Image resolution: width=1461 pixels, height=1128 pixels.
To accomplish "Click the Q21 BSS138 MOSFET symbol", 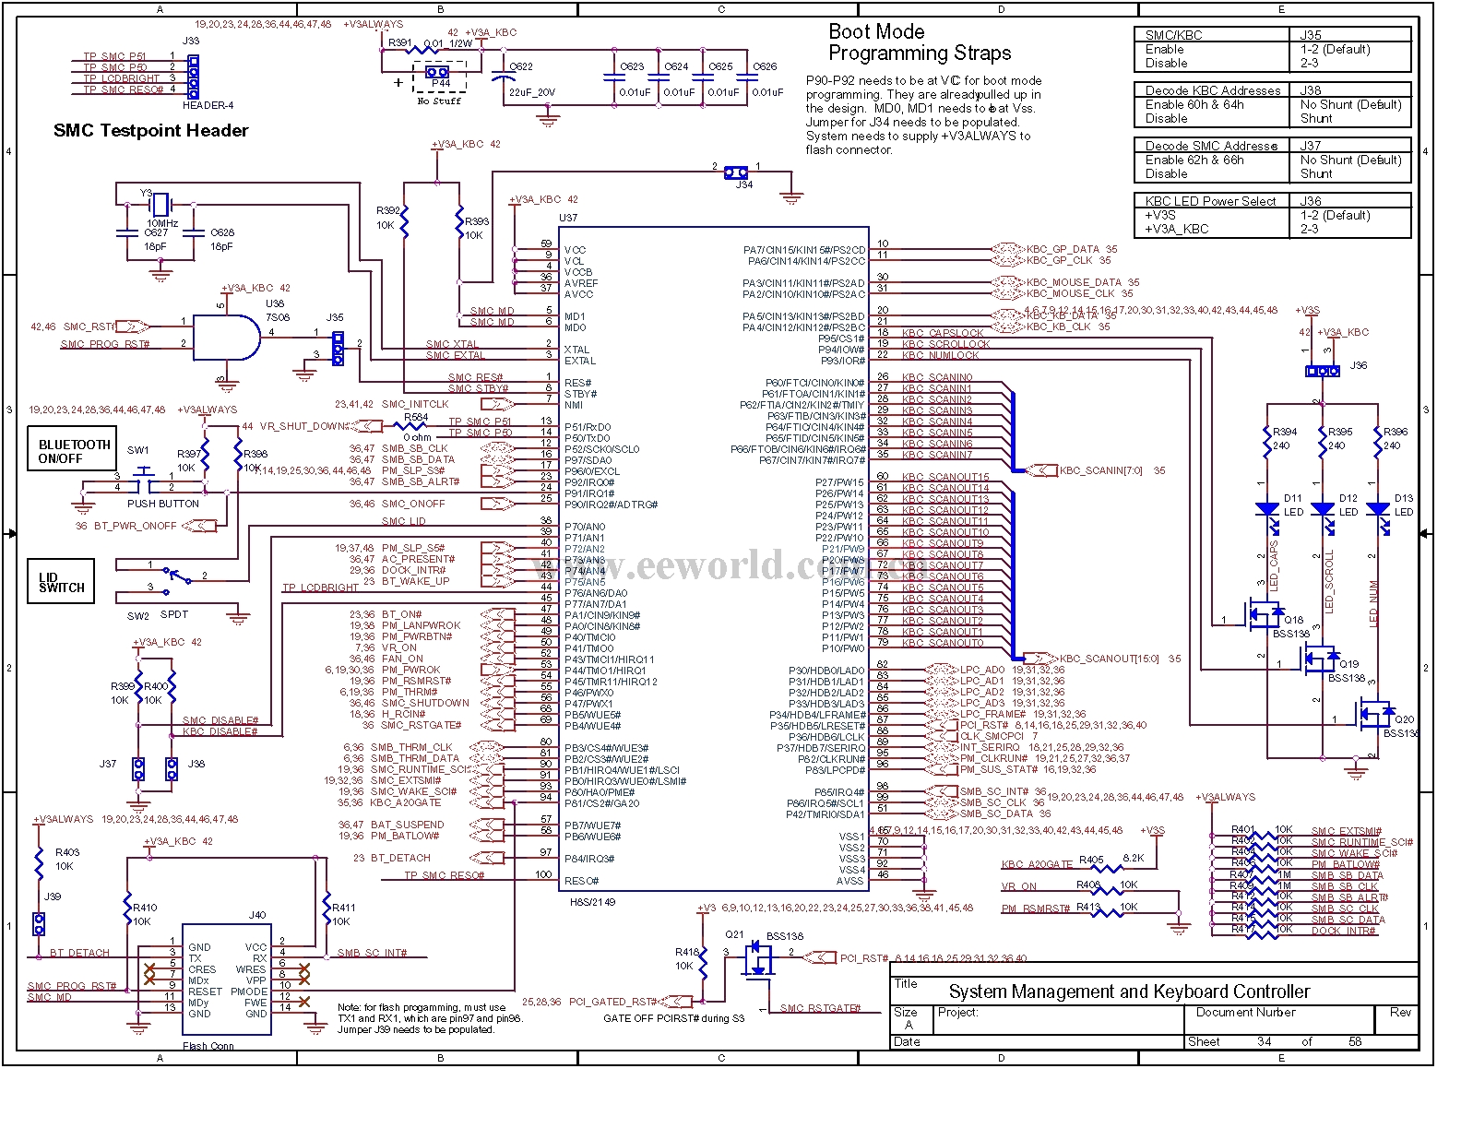I will (758, 958).
